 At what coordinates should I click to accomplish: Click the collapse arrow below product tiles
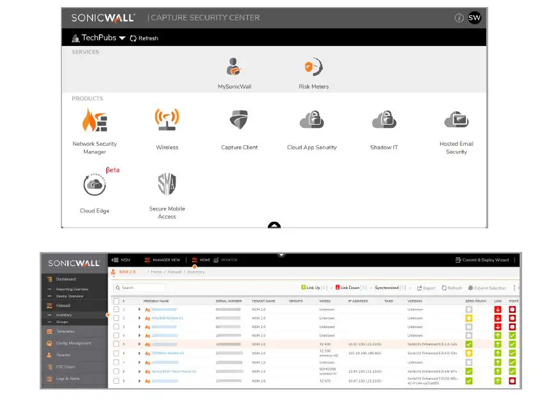[274, 225]
